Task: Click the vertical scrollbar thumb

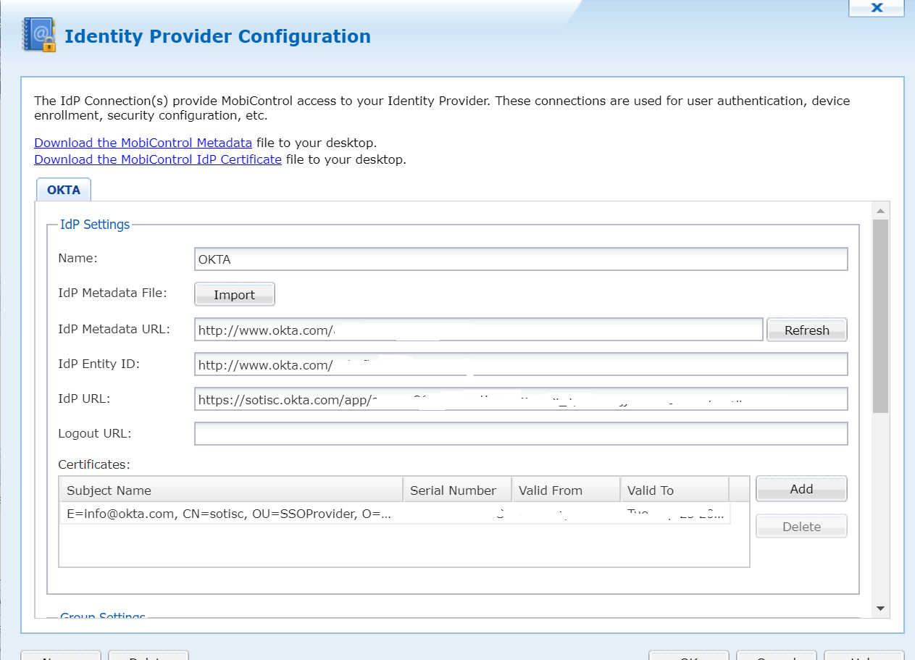Action: (880, 316)
